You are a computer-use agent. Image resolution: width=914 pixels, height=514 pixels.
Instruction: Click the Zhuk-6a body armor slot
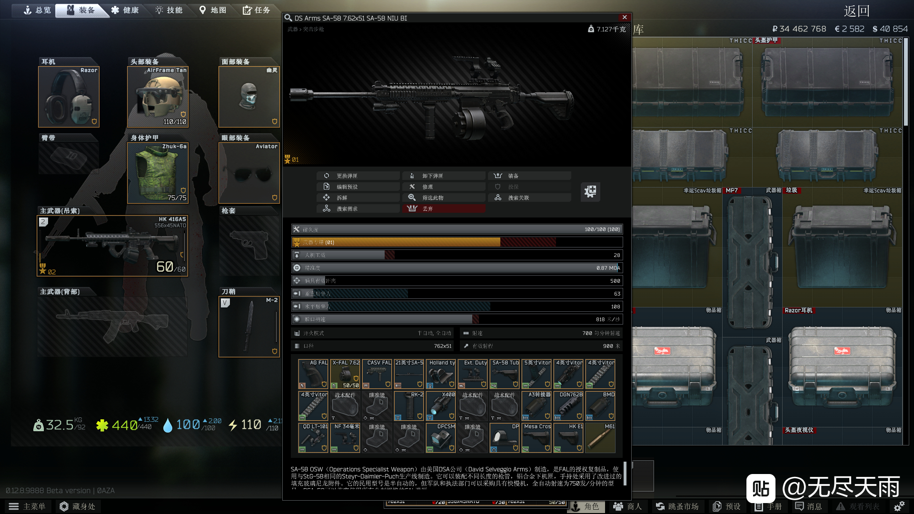point(158,173)
